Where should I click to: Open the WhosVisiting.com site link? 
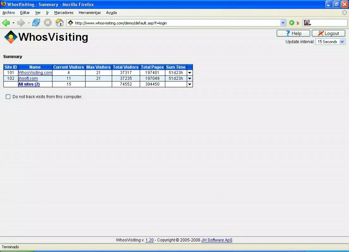[x=35, y=72]
